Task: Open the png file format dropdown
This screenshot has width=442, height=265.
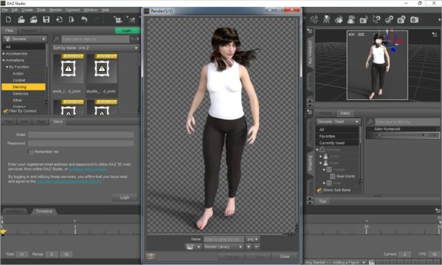Action: (x=252, y=239)
